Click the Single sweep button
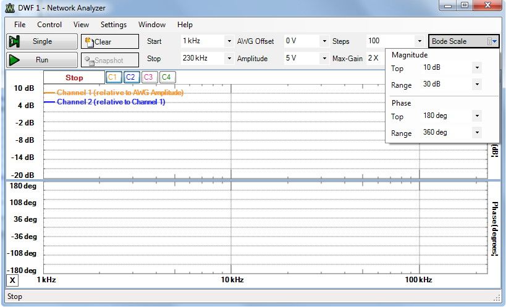The image size is (506, 307). click(x=42, y=41)
